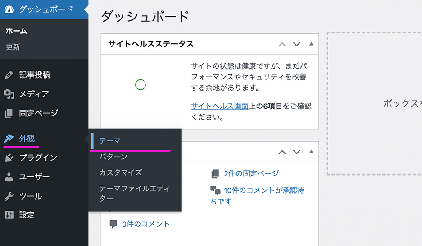Screen dimensions: 422x246
Task: Click the dashboard gauge icon
Action: click(9, 9)
